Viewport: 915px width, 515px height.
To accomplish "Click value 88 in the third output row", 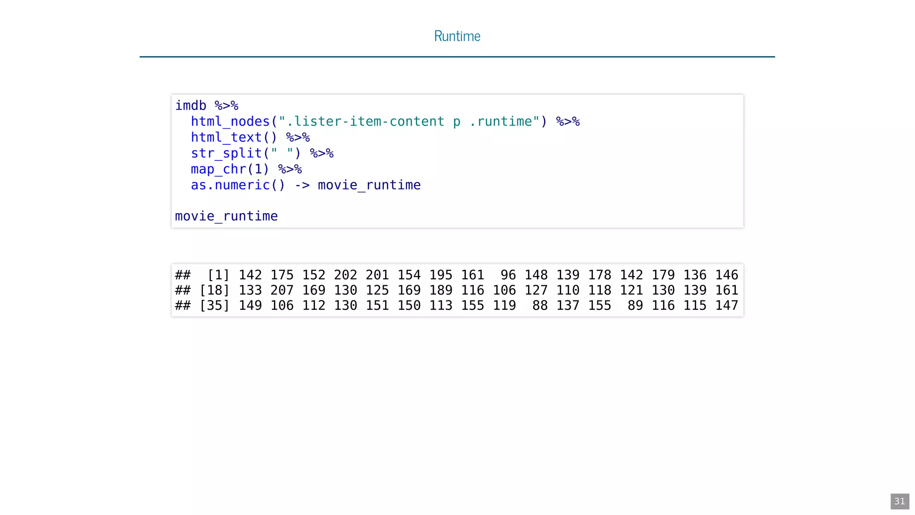I will pos(540,305).
